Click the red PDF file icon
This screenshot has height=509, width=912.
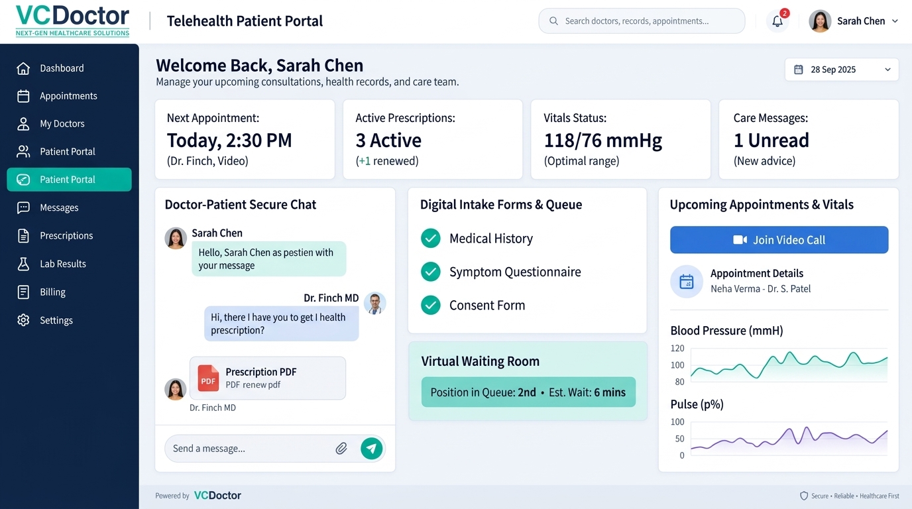point(208,378)
